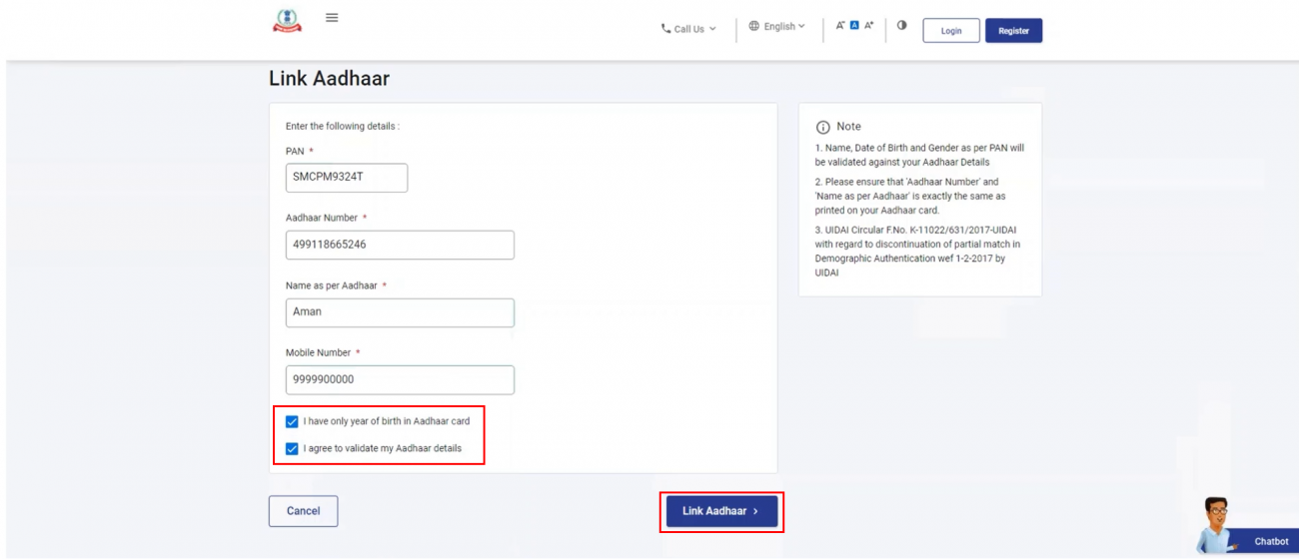The width and height of the screenshot is (1299, 559).
Task: Uncheck 'I have only year of birth' checkbox
Action: point(292,422)
